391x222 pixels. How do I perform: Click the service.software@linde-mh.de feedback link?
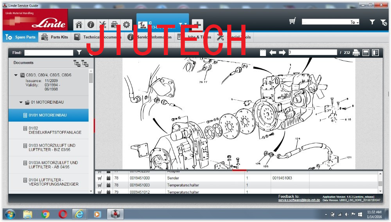(299, 200)
